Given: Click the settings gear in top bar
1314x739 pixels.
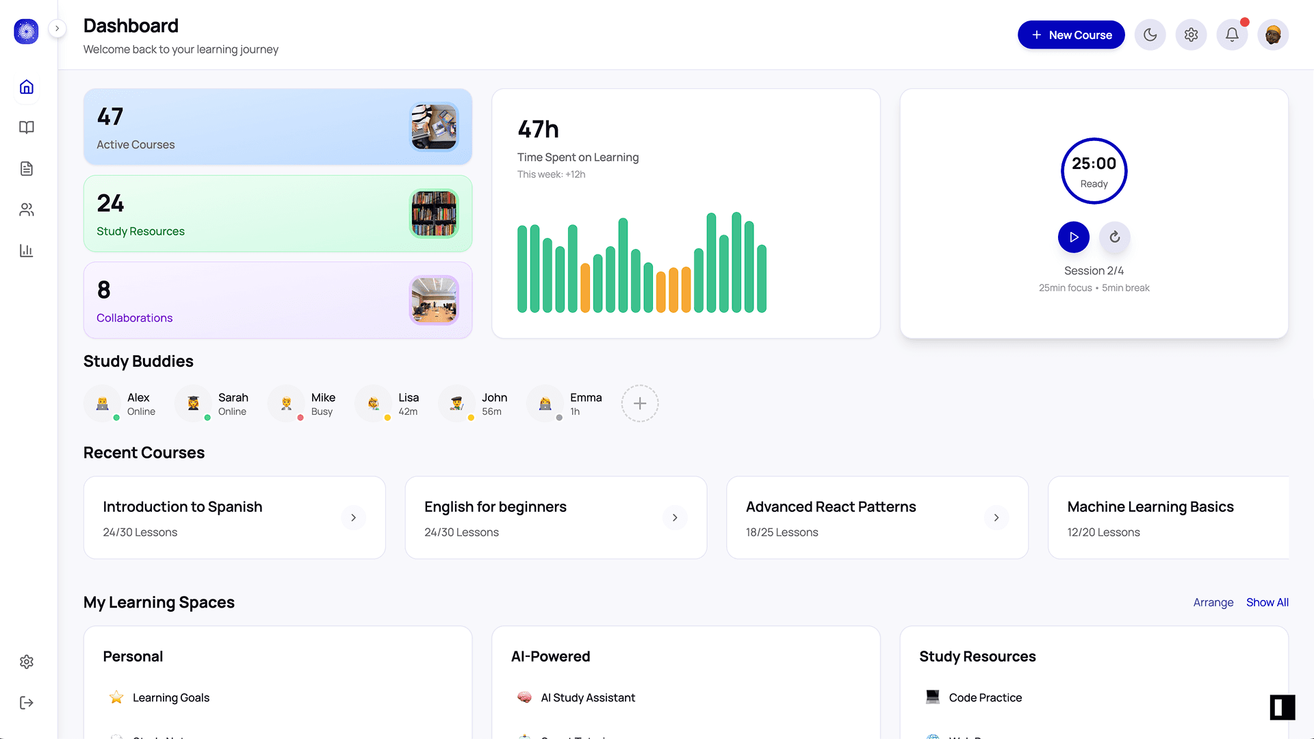Looking at the screenshot, I should (x=1191, y=35).
